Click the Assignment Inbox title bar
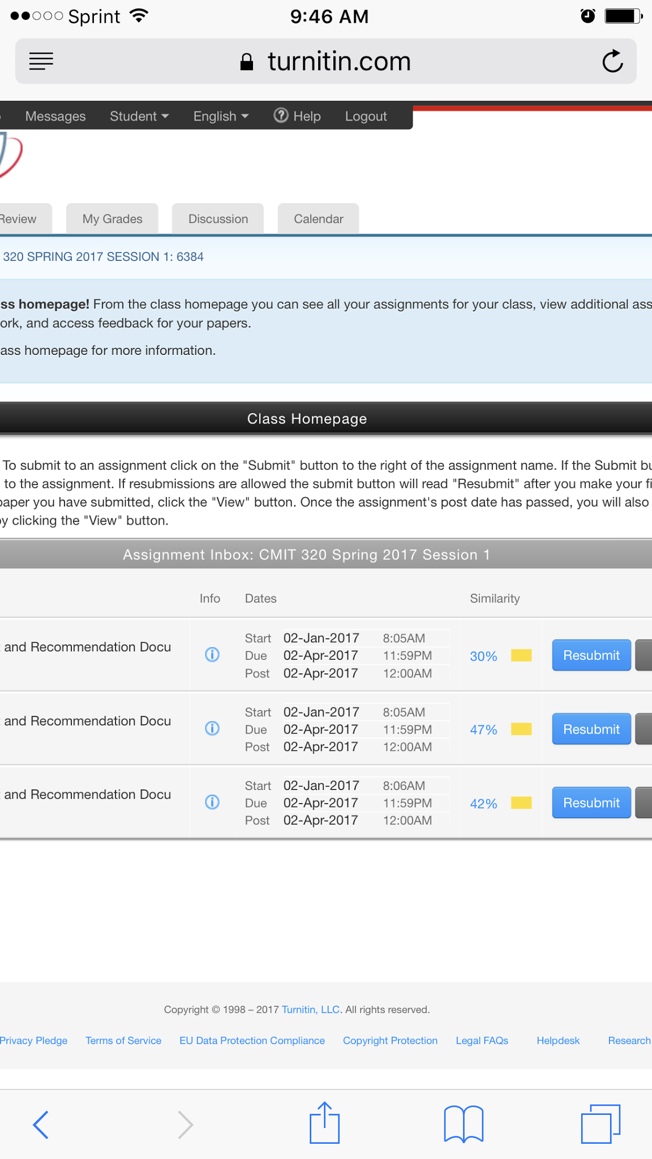The image size is (652, 1159). coord(326,555)
